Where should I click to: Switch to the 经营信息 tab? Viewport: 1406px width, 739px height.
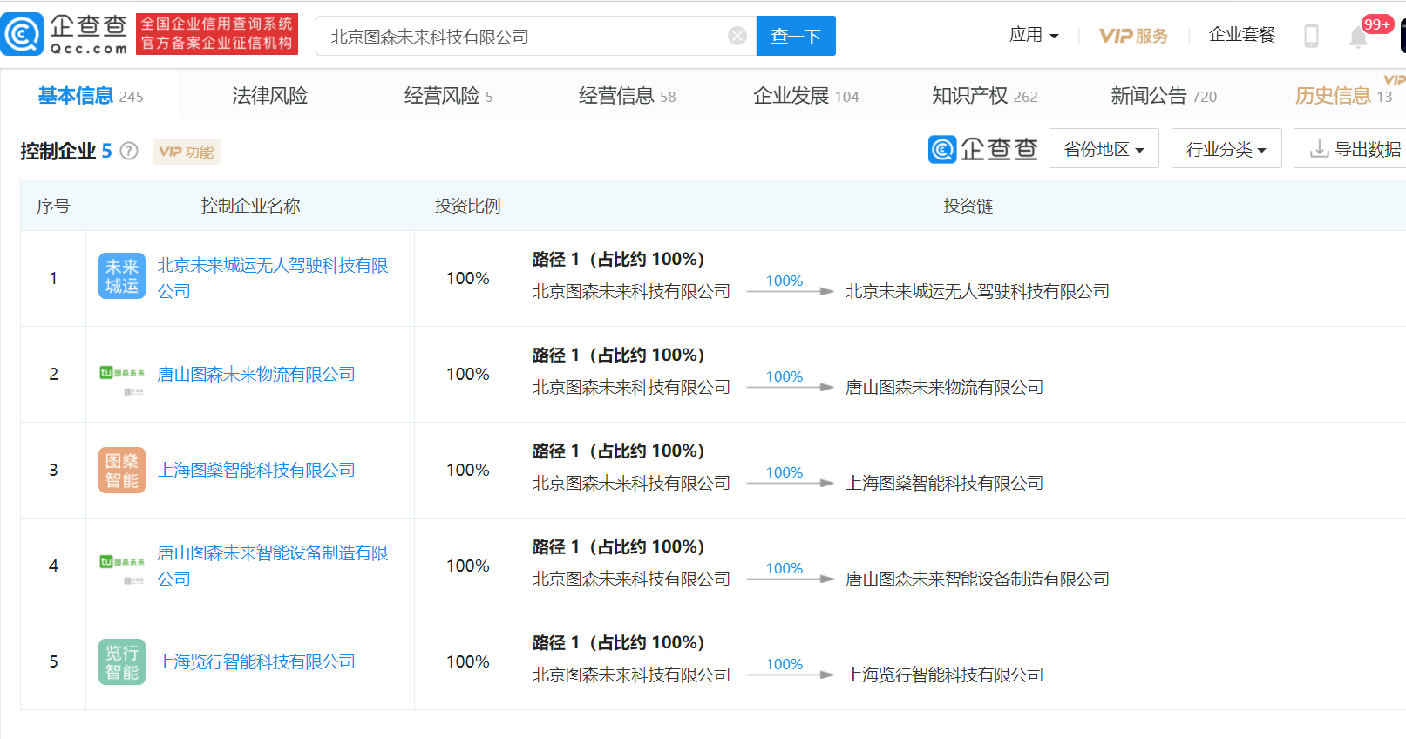point(628,96)
